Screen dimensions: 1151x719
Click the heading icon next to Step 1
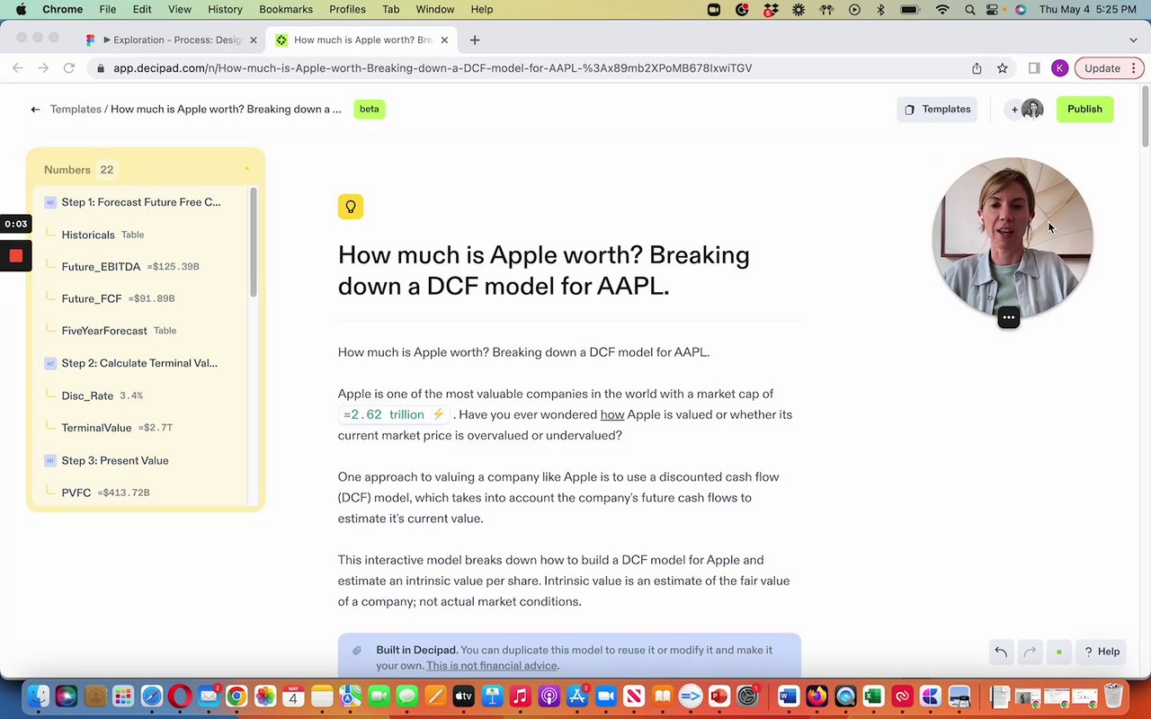tap(50, 202)
